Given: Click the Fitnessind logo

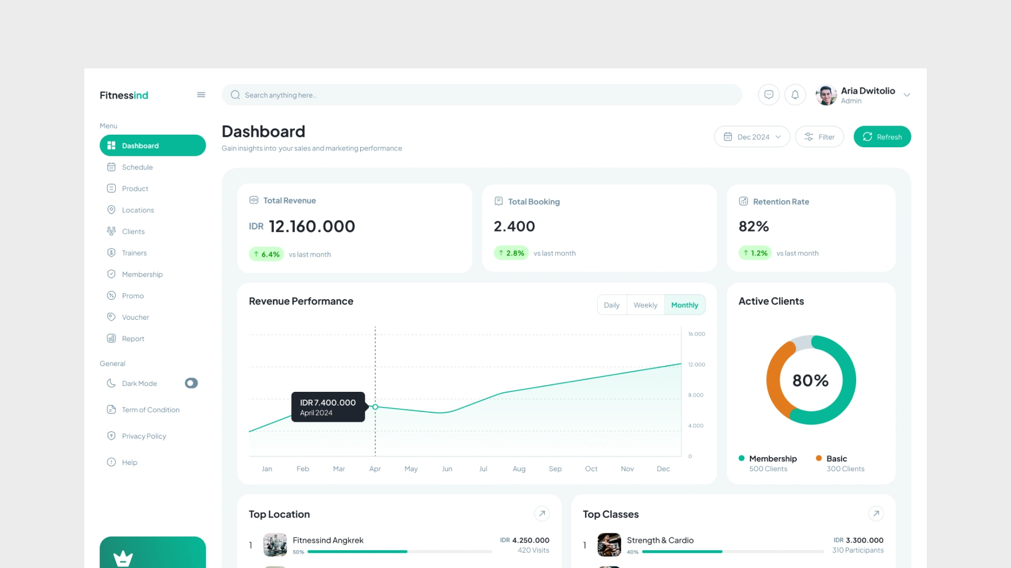Looking at the screenshot, I should (x=124, y=95).
